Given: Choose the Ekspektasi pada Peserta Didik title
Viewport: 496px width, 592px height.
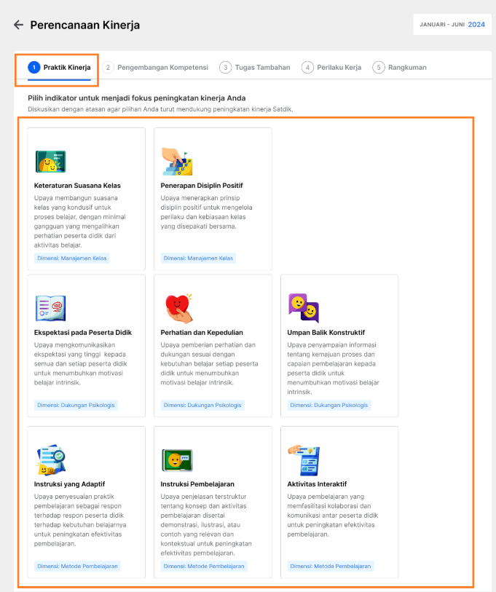Looking at the screenshot, I should pos(83,333).
